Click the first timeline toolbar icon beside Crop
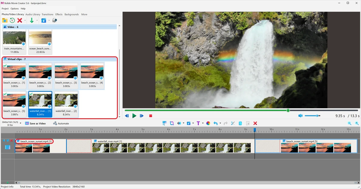361x189 pixels. [x=164, y=123]
